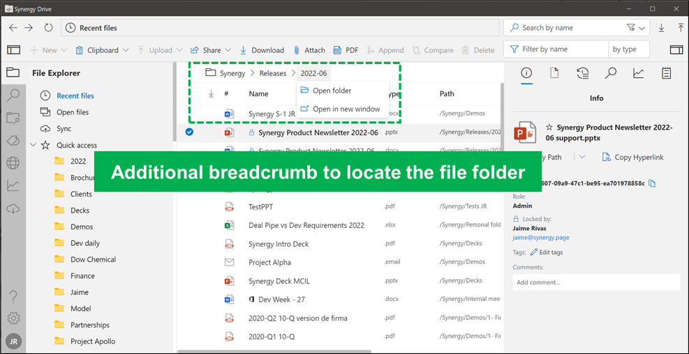689x354 pixels.
Task: Open the cloud download sidebar icon
Action: [13, 209]
